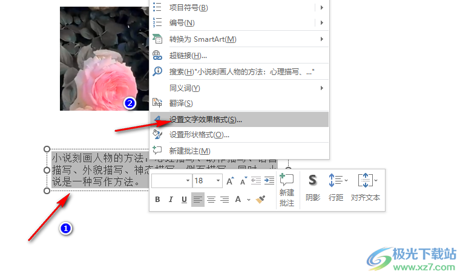The image size is (463, 277).
Task: Align text to center
Action: coord(211,200)
